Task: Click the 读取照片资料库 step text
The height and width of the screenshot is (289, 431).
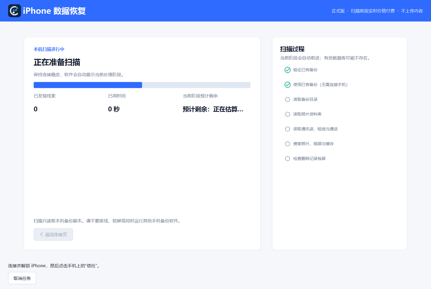Action: [307, 114]
